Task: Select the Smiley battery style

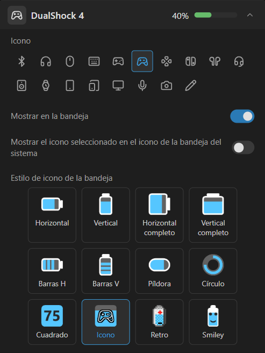Action: point(213,322)
